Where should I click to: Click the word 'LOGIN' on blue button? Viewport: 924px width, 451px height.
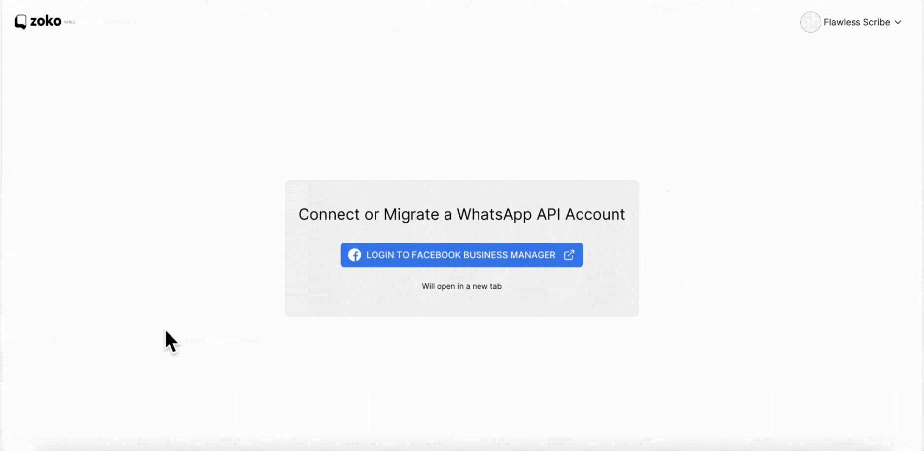[380, 255]
